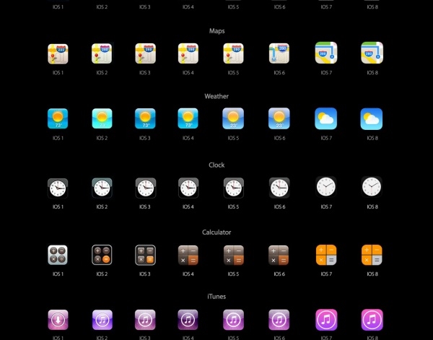433x340 pixels.
Task: Open the iOS 1 Weather icon
Action: 58,118
